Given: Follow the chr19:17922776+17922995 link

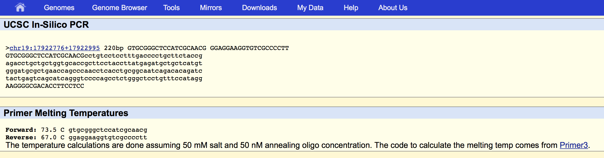Looking at the screenshot, I should click(54, 48).
